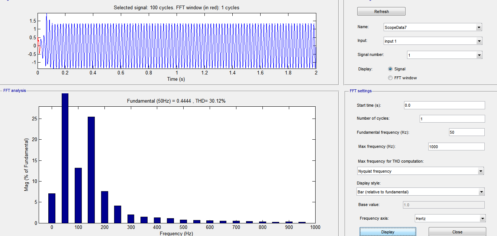The width and height of the screenshot is (497, 236).
Task: Open the Frequency axis Hertz dropdown
Action: point(450,219)
